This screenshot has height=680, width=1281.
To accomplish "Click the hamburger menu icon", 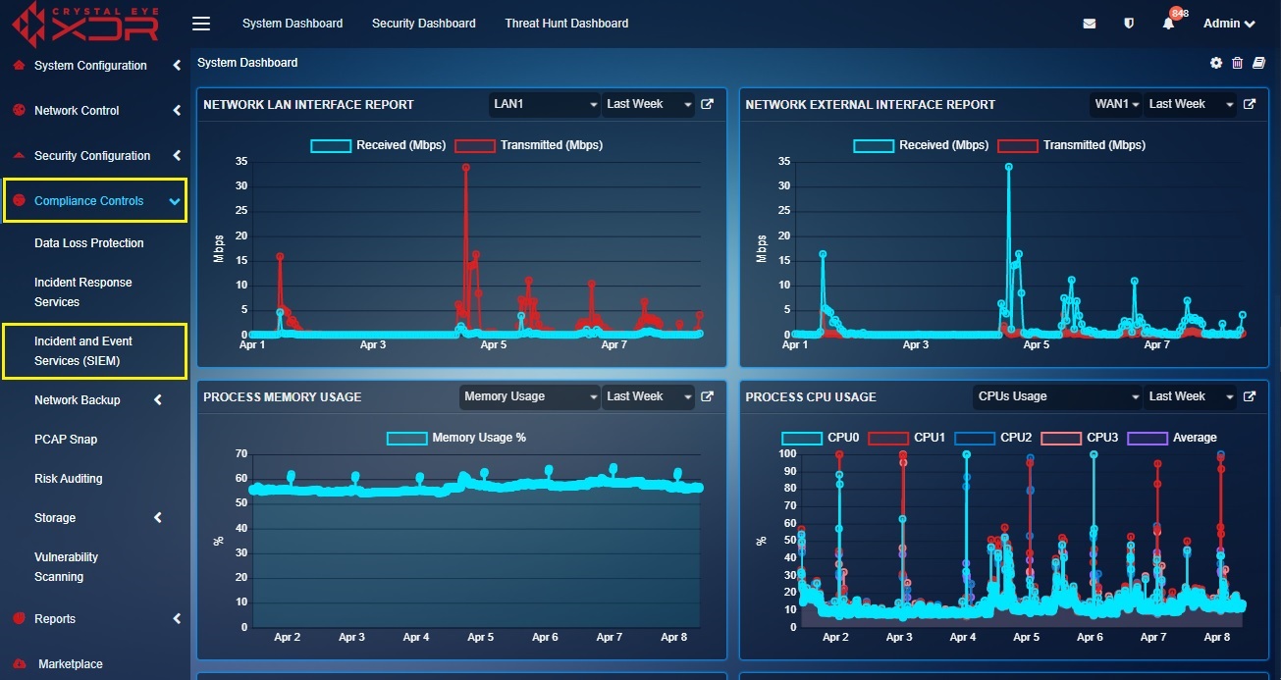I will tap(201, 24).
